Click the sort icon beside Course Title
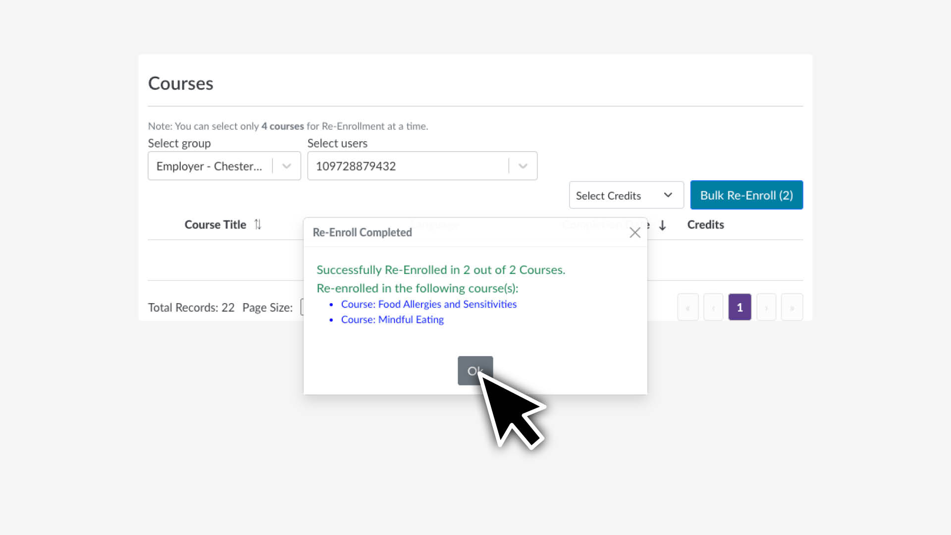Image resolution: width=951 pixels, height=535 pixels. click(x=258, y=224)
